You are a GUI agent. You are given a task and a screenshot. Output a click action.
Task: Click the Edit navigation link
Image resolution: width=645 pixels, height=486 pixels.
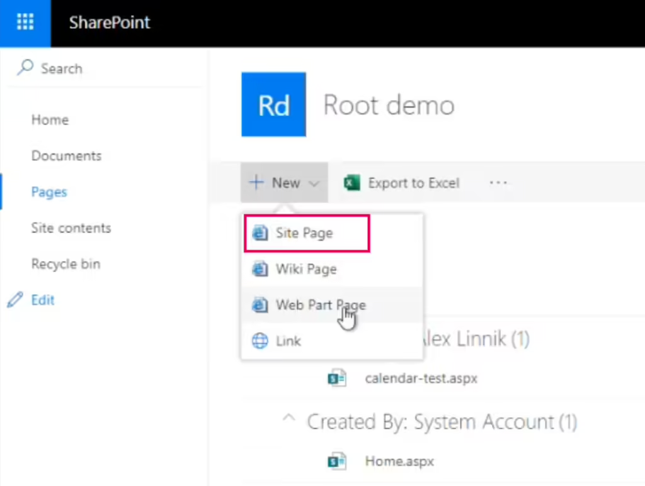[42, 300]
